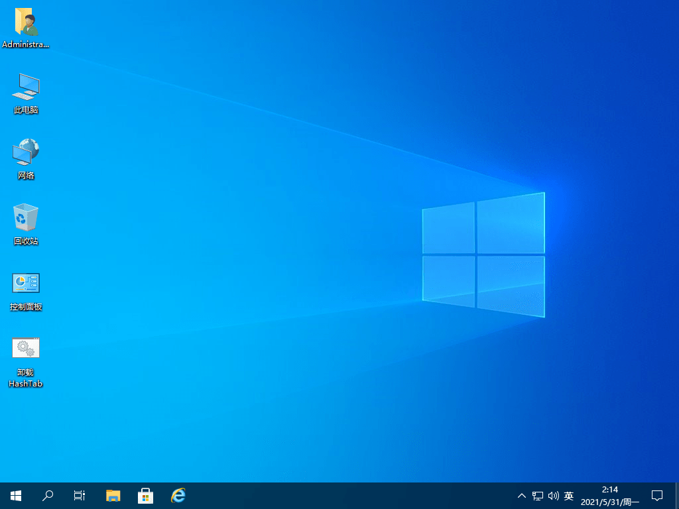The width and height of the screenshot is (679, 509).
Task: Launch Internet Explorer from the taskbar
Action: [x=177, y=495]
